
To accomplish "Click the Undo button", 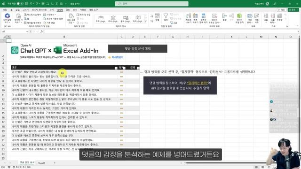I will [31, 4].
